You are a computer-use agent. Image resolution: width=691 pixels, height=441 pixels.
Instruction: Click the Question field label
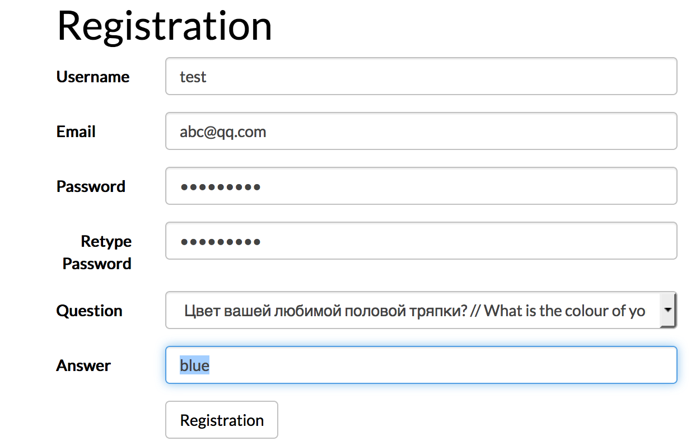coord(90,311)
